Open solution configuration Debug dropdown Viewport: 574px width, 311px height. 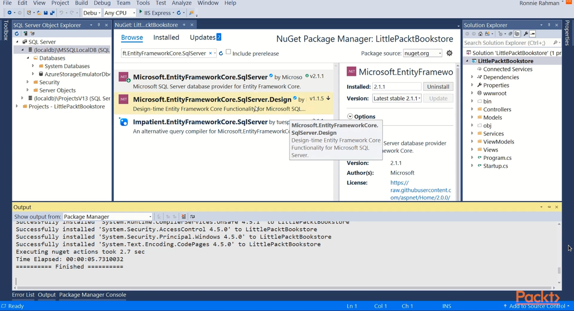pos(91,13)
